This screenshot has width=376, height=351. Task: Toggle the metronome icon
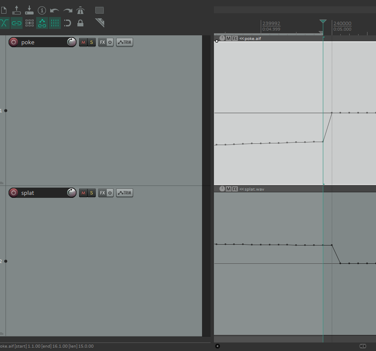point(80,10)
